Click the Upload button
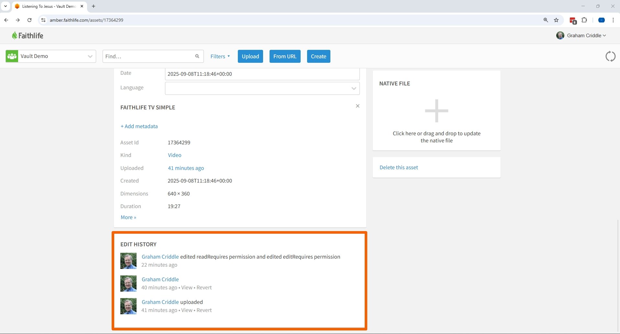The width and height of the screenshot is (620, 334). 250,56
